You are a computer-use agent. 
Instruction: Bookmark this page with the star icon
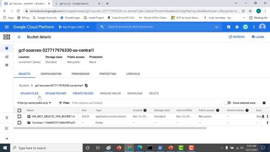[x=250, y=11]
